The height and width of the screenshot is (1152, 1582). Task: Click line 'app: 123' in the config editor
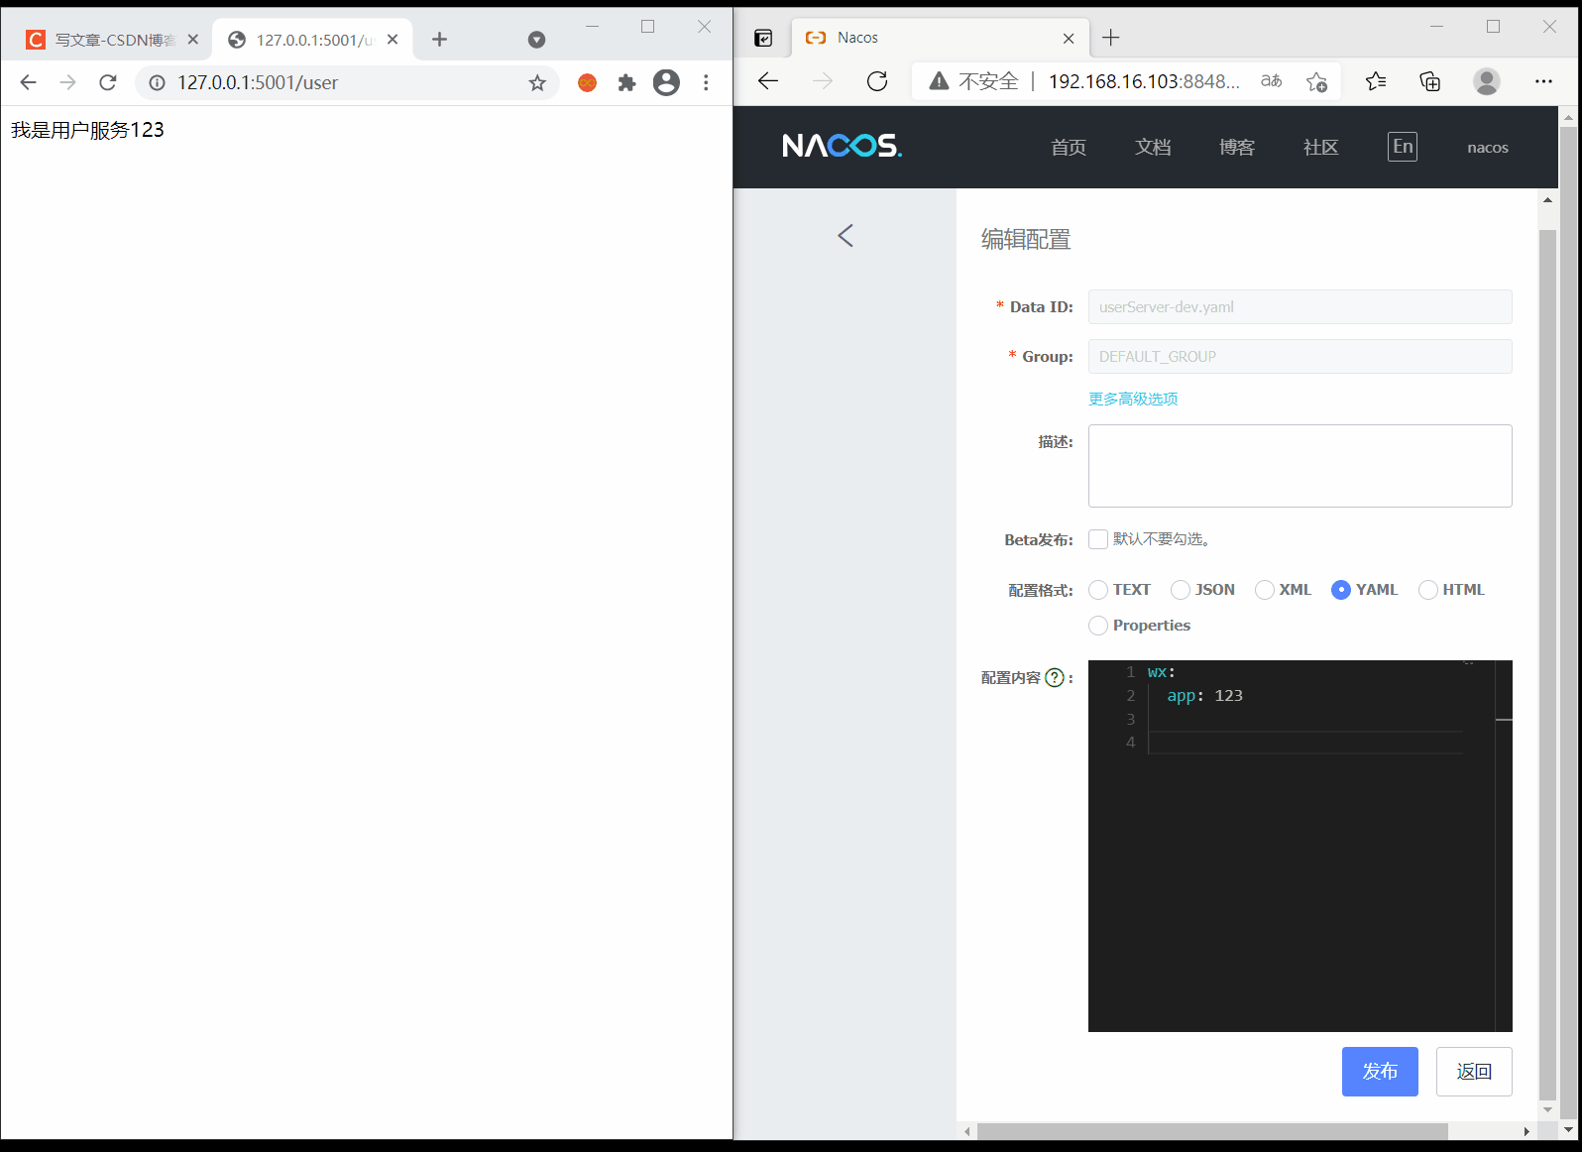(x=1204, y=696)
